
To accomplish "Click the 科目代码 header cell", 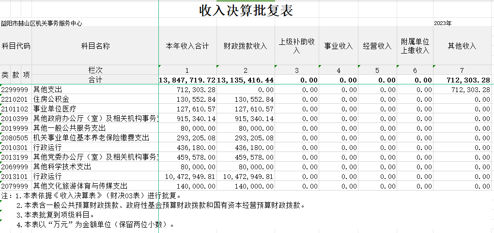I will pyautogui.click(x=15, y=46).
